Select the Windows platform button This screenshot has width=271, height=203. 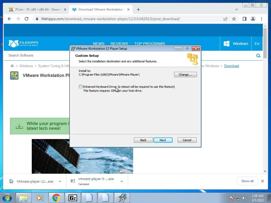tap(236, 44)
